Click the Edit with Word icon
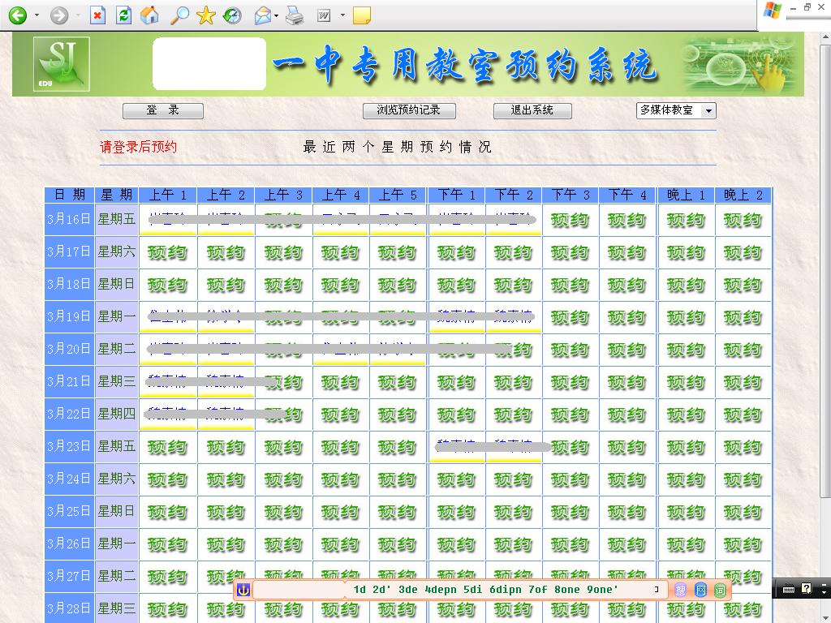The height and width of the screenshot is (623, 831). [x=322, y=15]
